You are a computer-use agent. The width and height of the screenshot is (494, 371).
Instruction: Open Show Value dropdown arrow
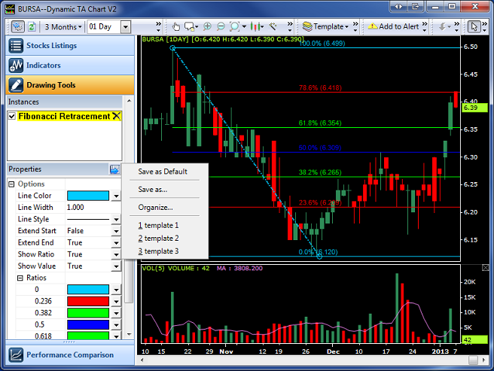click(x=116, y=266)
